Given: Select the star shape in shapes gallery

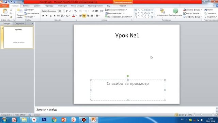Looking at the screenshot, I should [152, 17].
